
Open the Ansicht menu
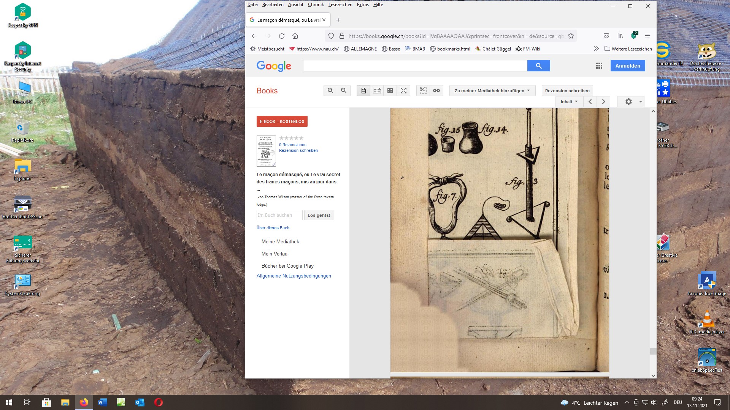tap(295, 5)
